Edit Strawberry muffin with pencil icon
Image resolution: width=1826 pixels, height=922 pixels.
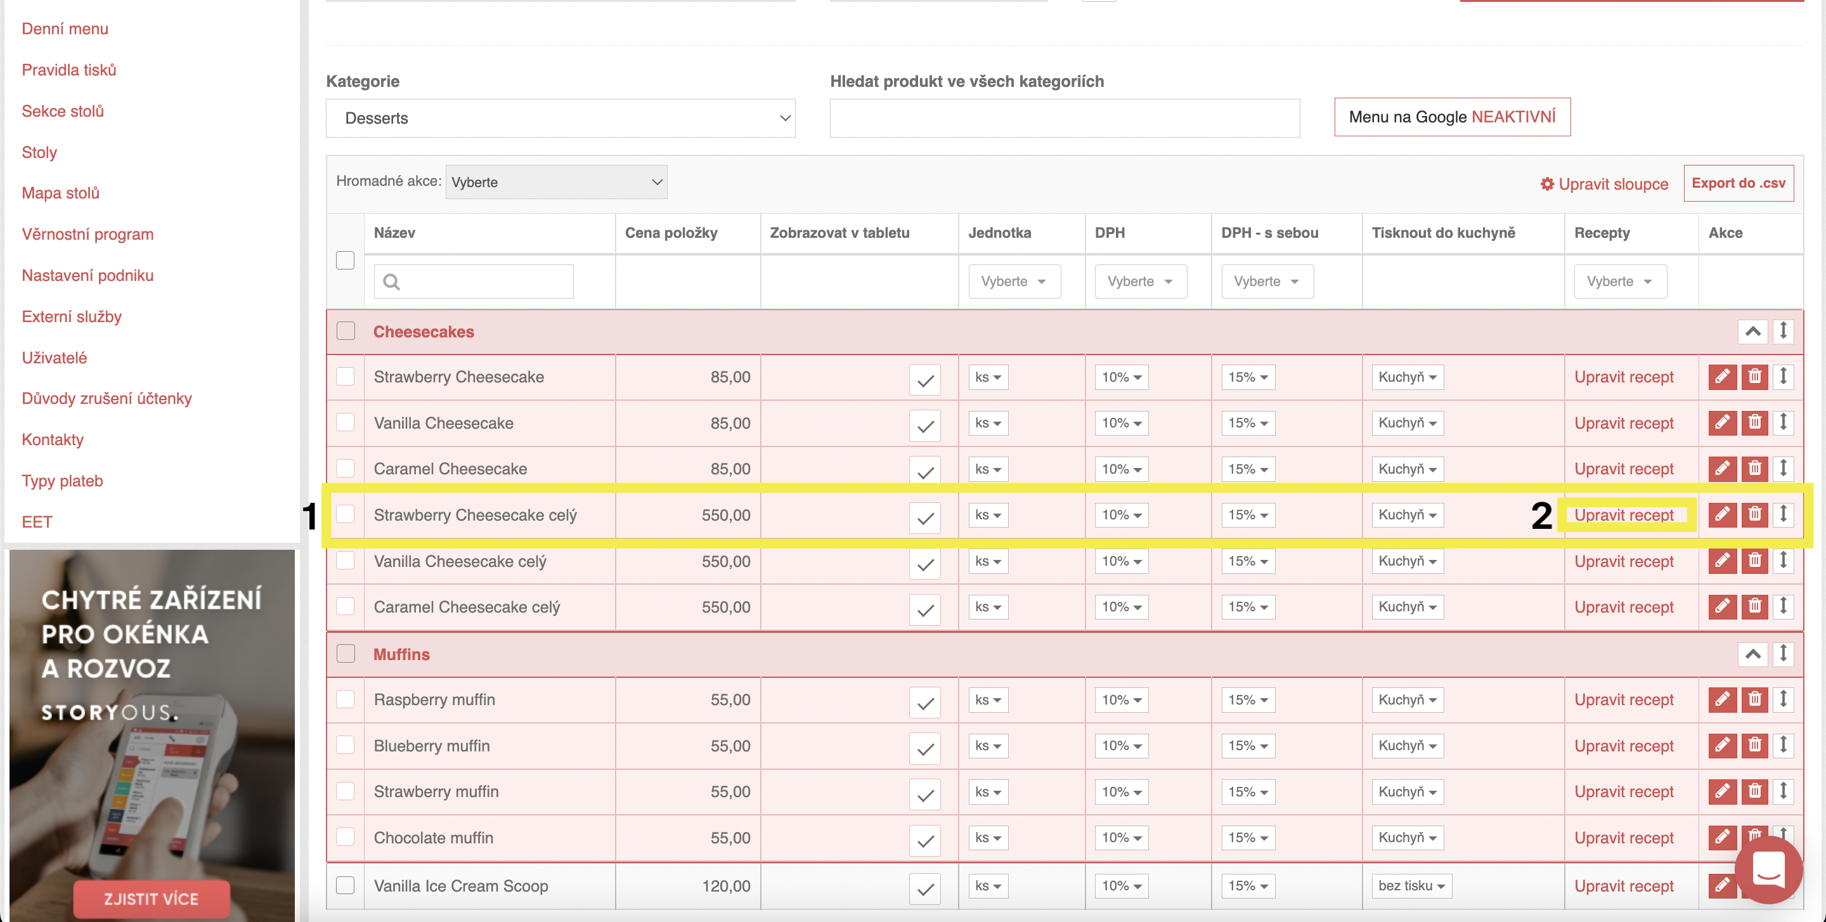tap(1722, 791)
